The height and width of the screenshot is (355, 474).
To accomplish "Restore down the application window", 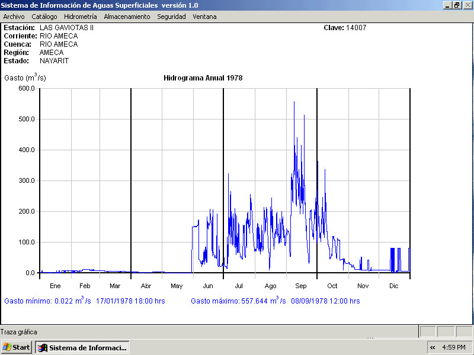I will pyautogui.click(x=457, y=5).
